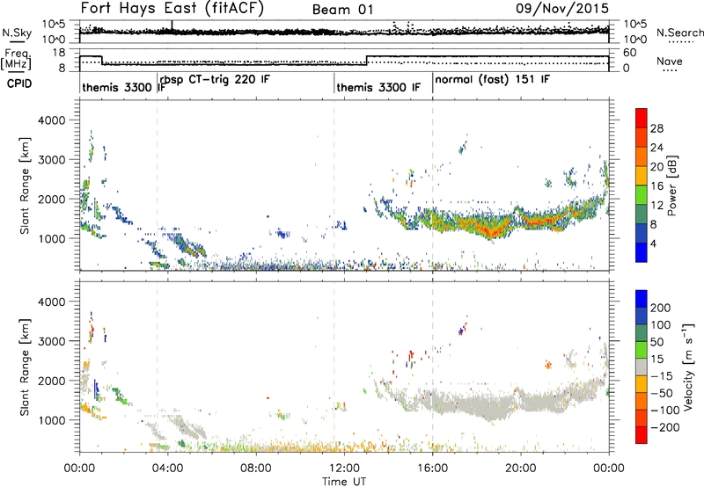This screenshot has height=487, width=704.
Task: Click the 'N.Search' legend label
Action: click(x=679, y=33)
